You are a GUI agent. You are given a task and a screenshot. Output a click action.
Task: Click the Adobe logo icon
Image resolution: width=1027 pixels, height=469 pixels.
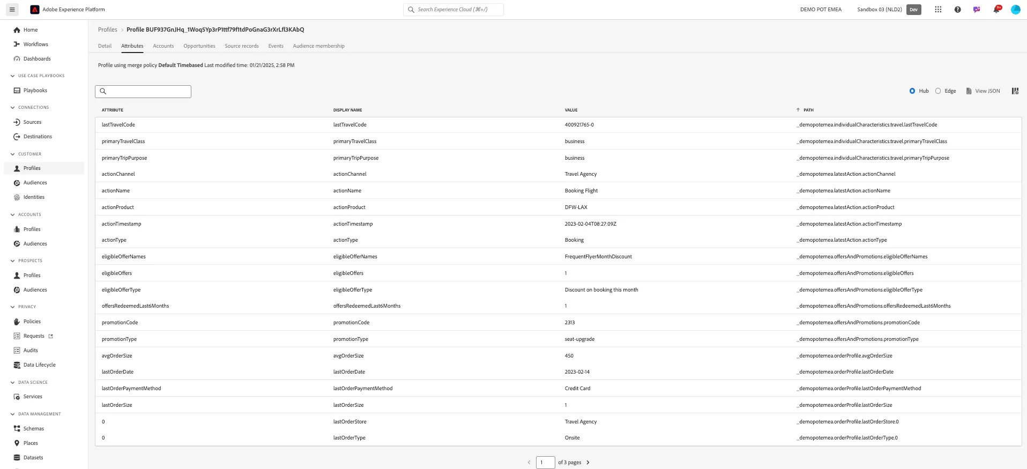pos(35,10)
